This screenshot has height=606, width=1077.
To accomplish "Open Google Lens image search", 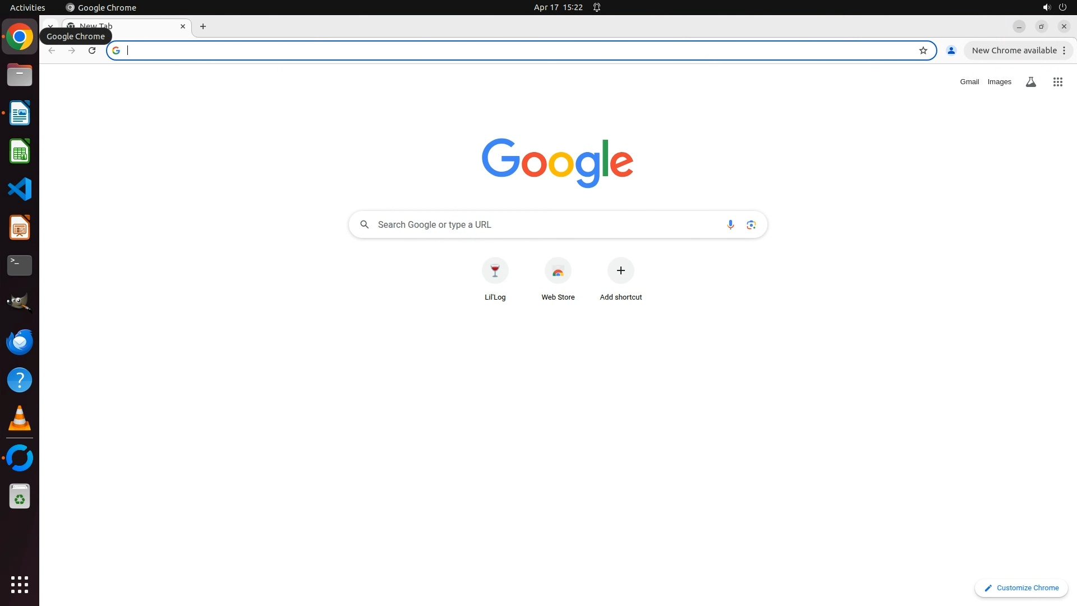I will [751, 224].
